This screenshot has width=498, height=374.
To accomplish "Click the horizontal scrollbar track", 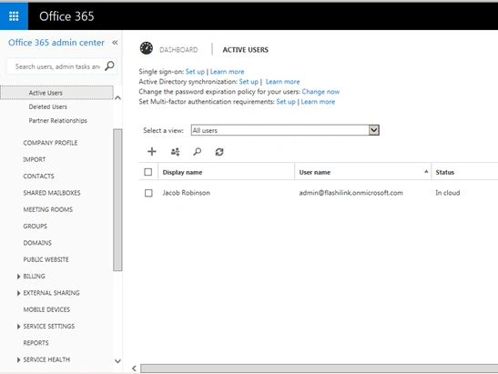I will click(x=320, y=369).
